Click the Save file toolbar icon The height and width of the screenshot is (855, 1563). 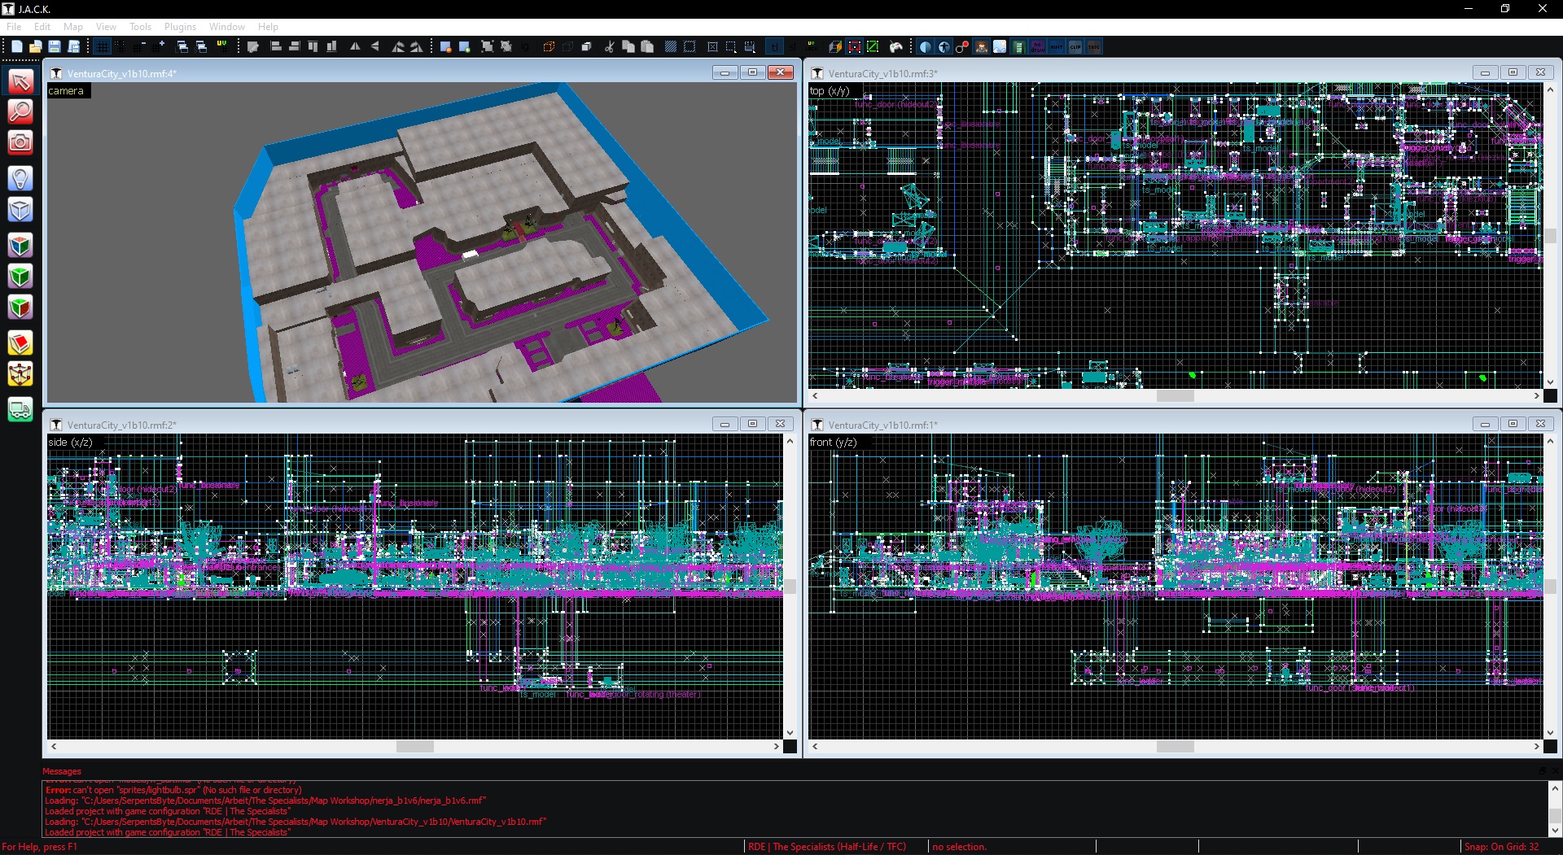click(x=55, y=47)
